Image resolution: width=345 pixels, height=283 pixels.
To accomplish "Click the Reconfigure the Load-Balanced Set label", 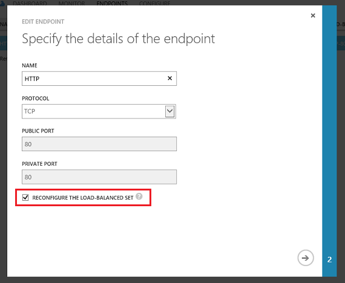I will pyautogui.click(x=83, y=198).
